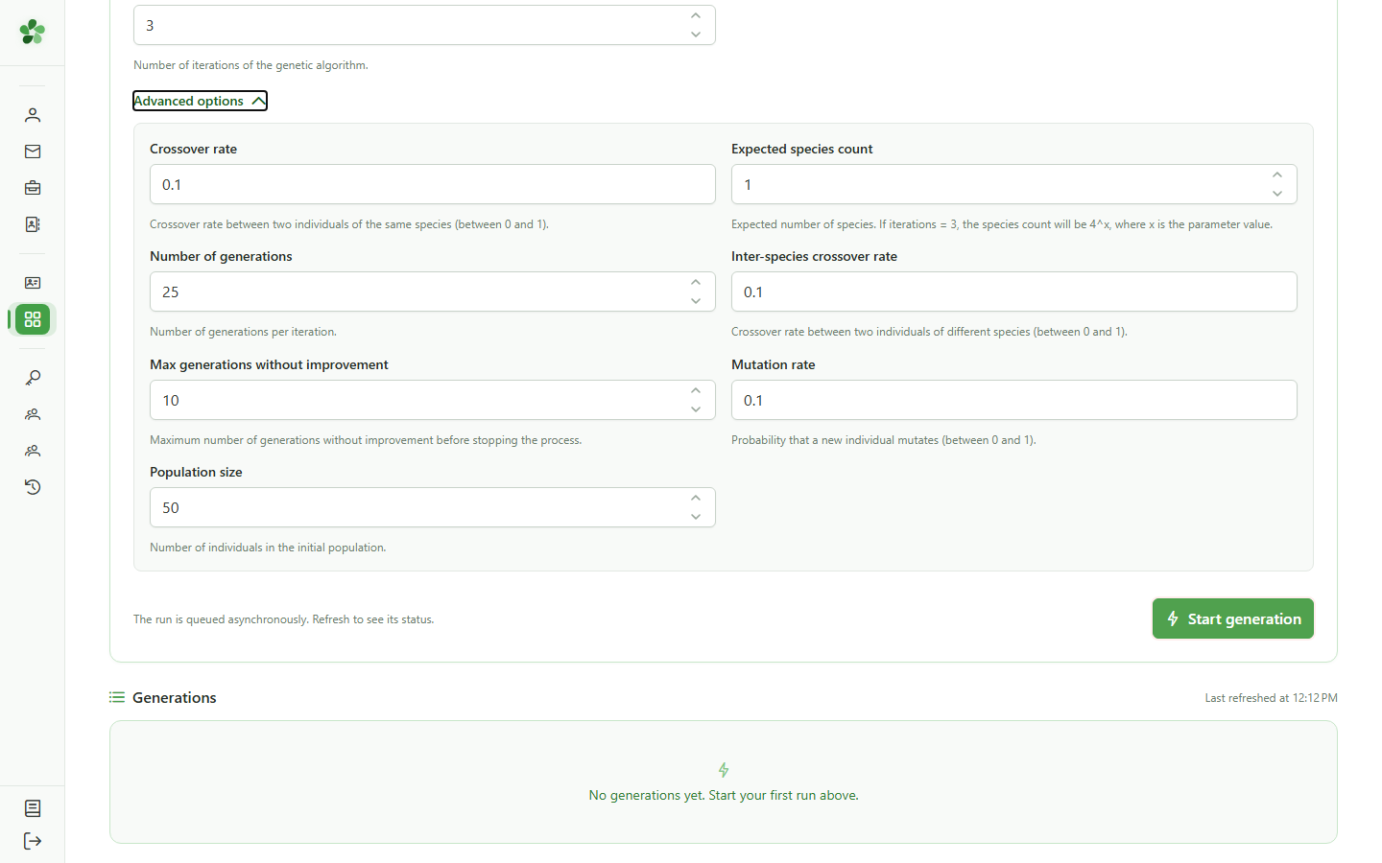The width and height of the screenshot is (1382, 863).
Task: Click 'Number of iterations of the genetic algorithm' text
Action: tap(250, 65)
